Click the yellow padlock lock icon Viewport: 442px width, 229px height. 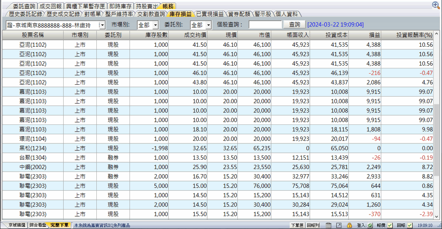[349, 225]
